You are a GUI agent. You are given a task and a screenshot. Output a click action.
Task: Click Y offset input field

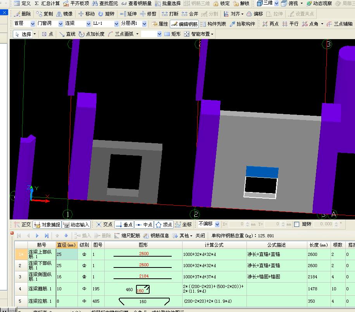point(272,224)
